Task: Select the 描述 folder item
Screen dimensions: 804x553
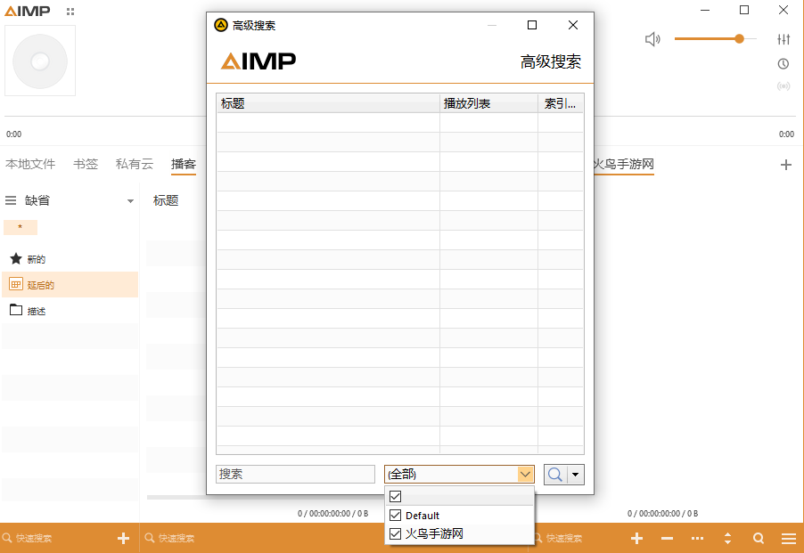Action: pyautogui.click(x=70, y=310)
